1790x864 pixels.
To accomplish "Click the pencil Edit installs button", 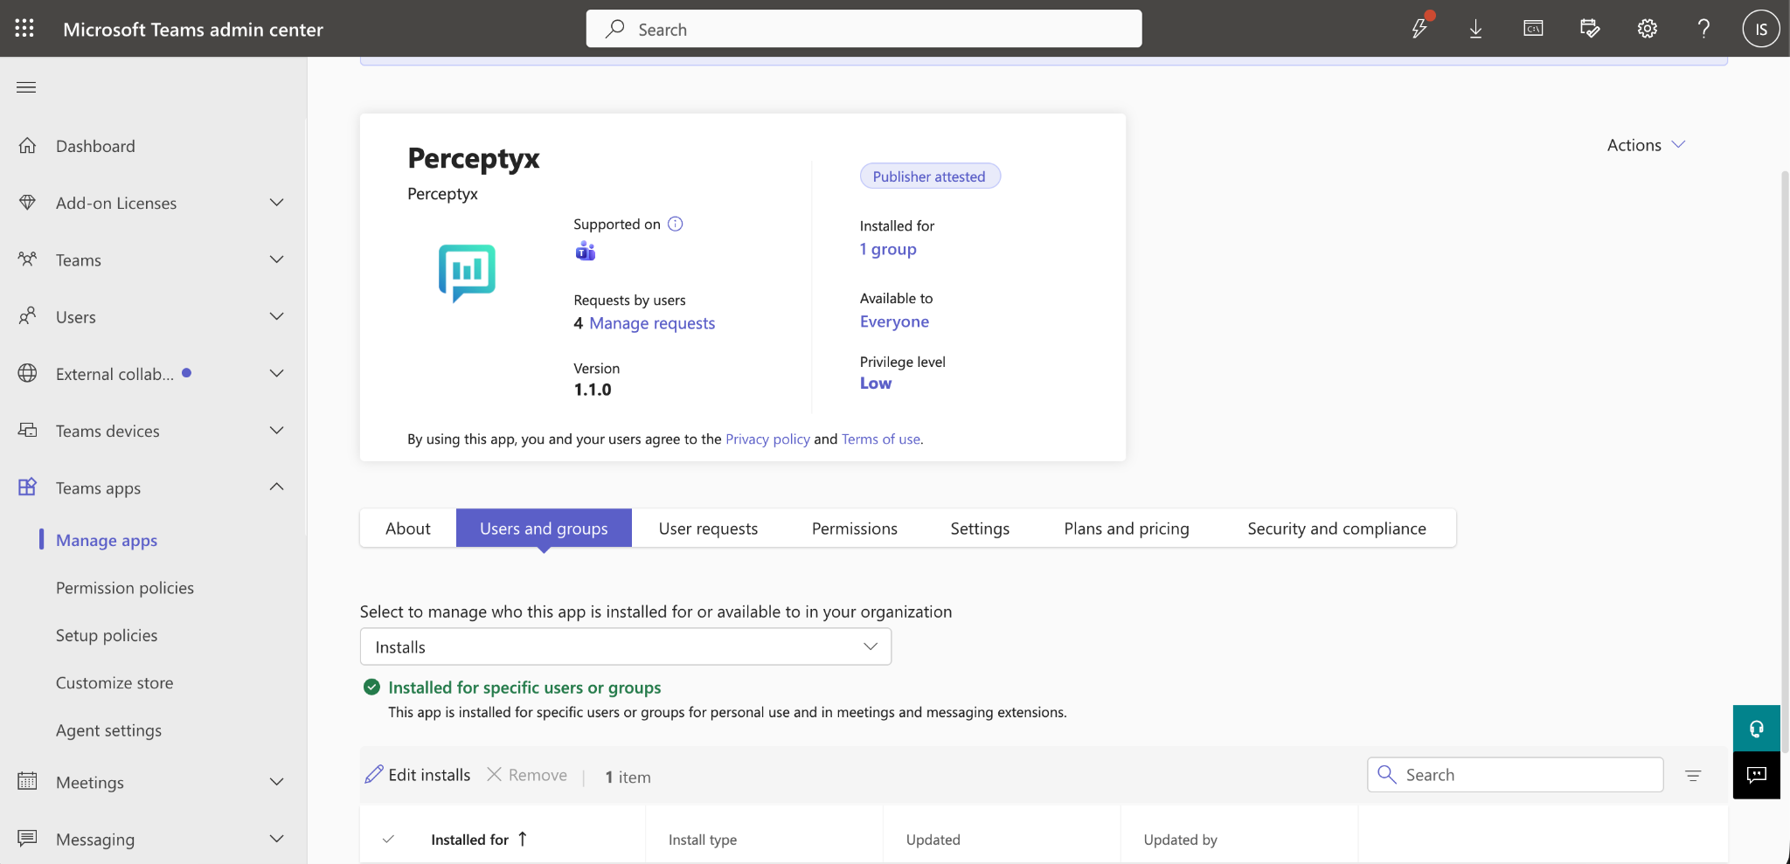I will [x=418, y=775].
